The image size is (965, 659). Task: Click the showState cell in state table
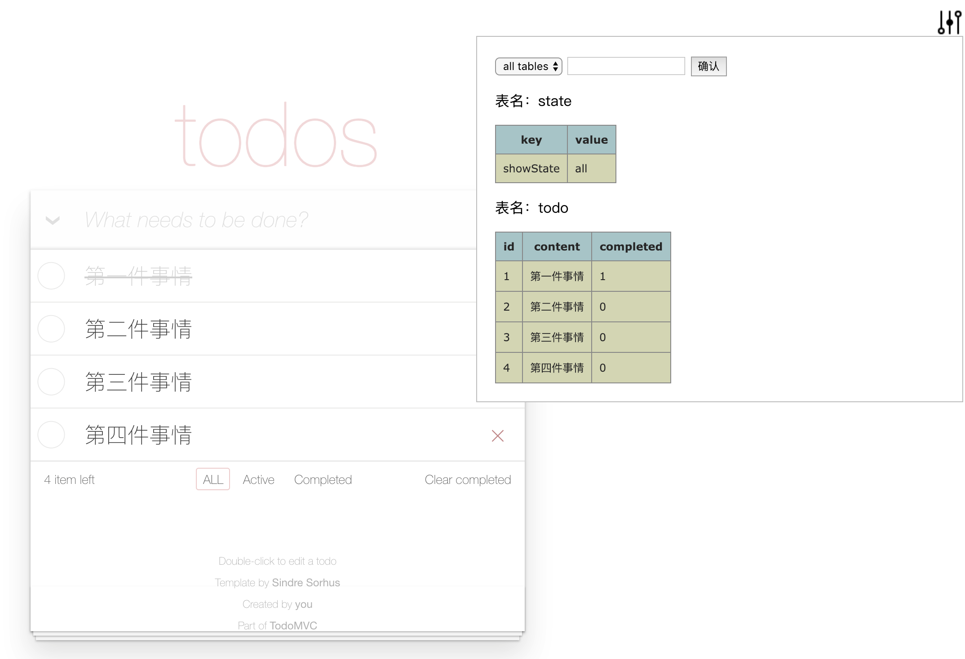[531, 168]
